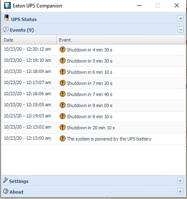Click warning icon for Shutdown in 4 min 30 s
187x199 pixels.
point(63,49)
